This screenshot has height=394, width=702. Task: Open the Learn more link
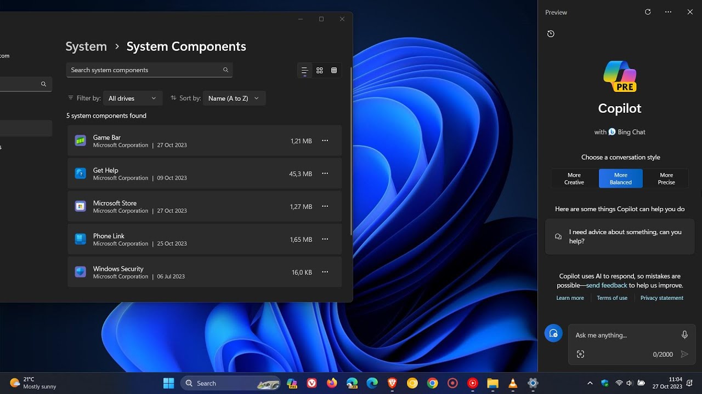tap(570, 298)
